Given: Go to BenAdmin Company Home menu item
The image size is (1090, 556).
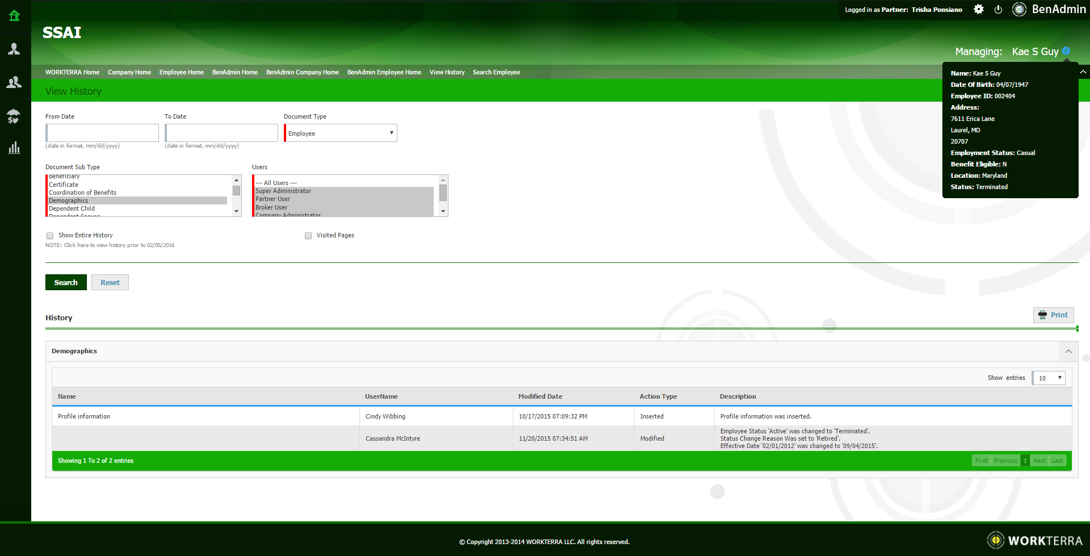Looking at the screenshot, I should click(302, 73).
